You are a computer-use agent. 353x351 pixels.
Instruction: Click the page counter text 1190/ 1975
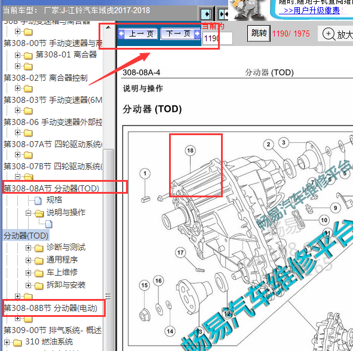pyautogui.click(x=291, y=34)
